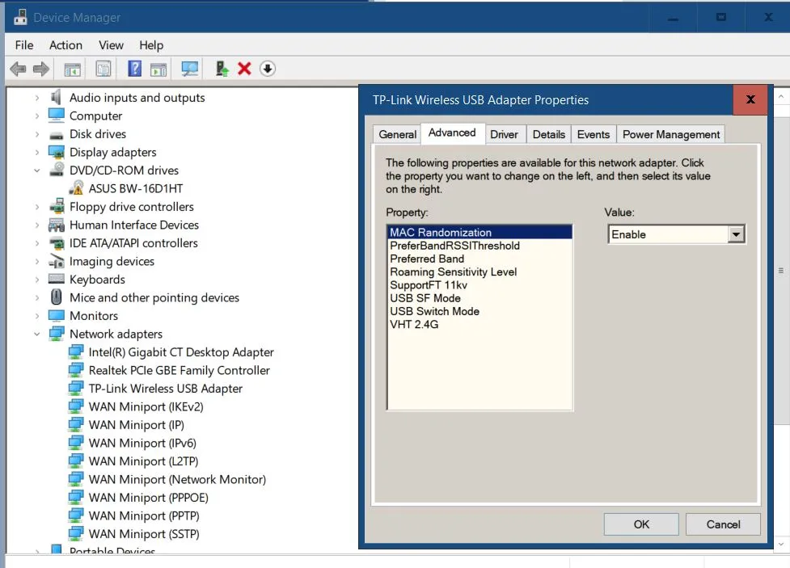
Task: Go back with the toolbar left arrow
Action: (x=18, y=69)
